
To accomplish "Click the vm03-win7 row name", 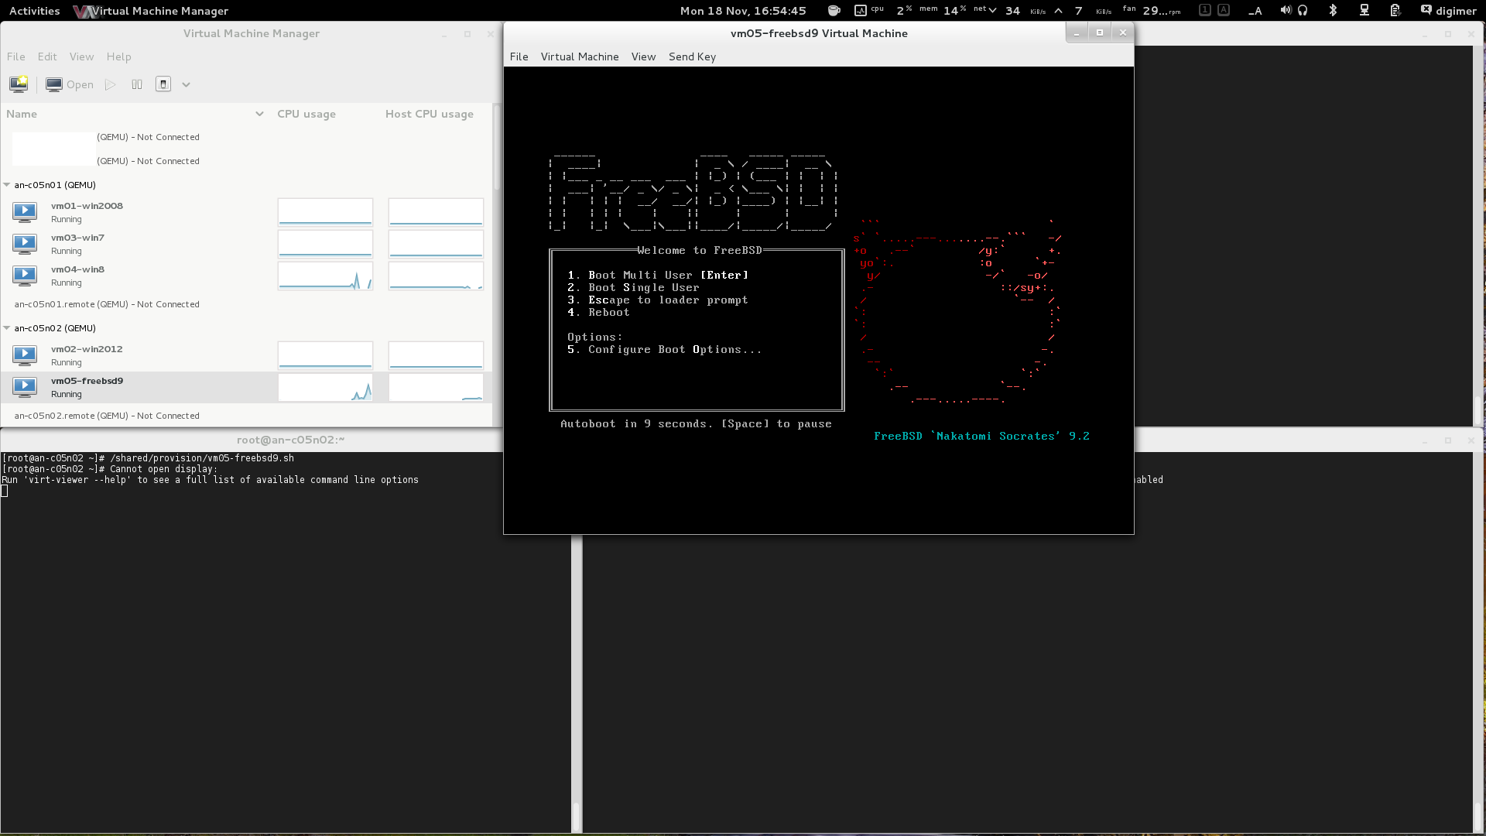I will (77, 238).
